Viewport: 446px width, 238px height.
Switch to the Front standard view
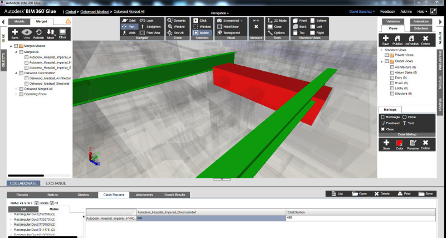click(x=300, y=21)
